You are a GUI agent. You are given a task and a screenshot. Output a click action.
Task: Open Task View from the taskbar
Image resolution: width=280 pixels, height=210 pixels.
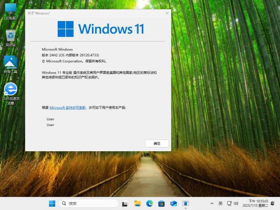(125, 203)
